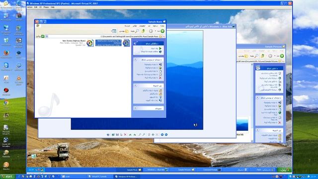Select the Beethoven's Symphony No. 9 file

coord(113,43)
